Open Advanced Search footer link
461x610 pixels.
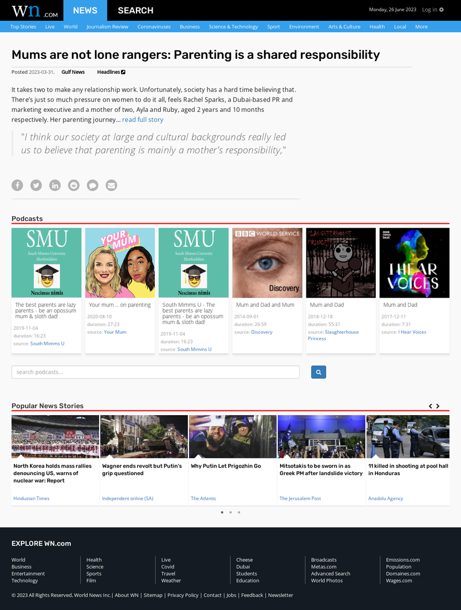pyautogui.click(x=330, y=574)
